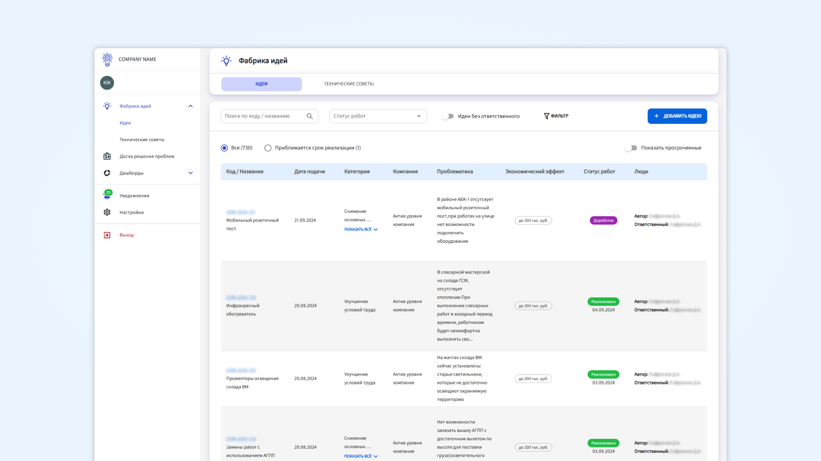
Task: Click the lightbulb icon in page header
Action: [x=226, y=61]
